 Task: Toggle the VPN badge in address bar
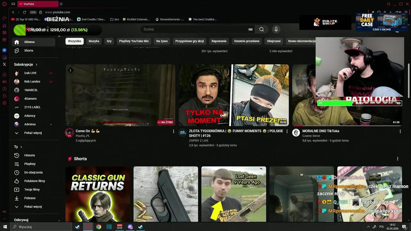pos(33,12)
